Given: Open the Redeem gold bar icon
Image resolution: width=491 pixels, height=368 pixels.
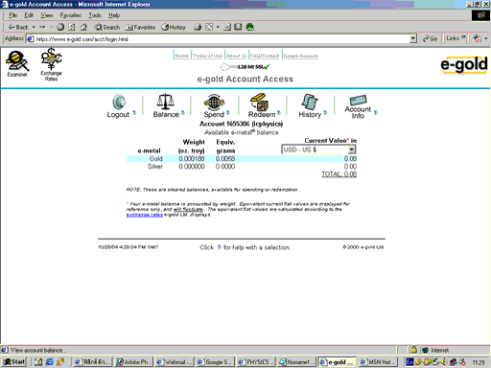Looking at the screenshot, I should coord(259,102).
